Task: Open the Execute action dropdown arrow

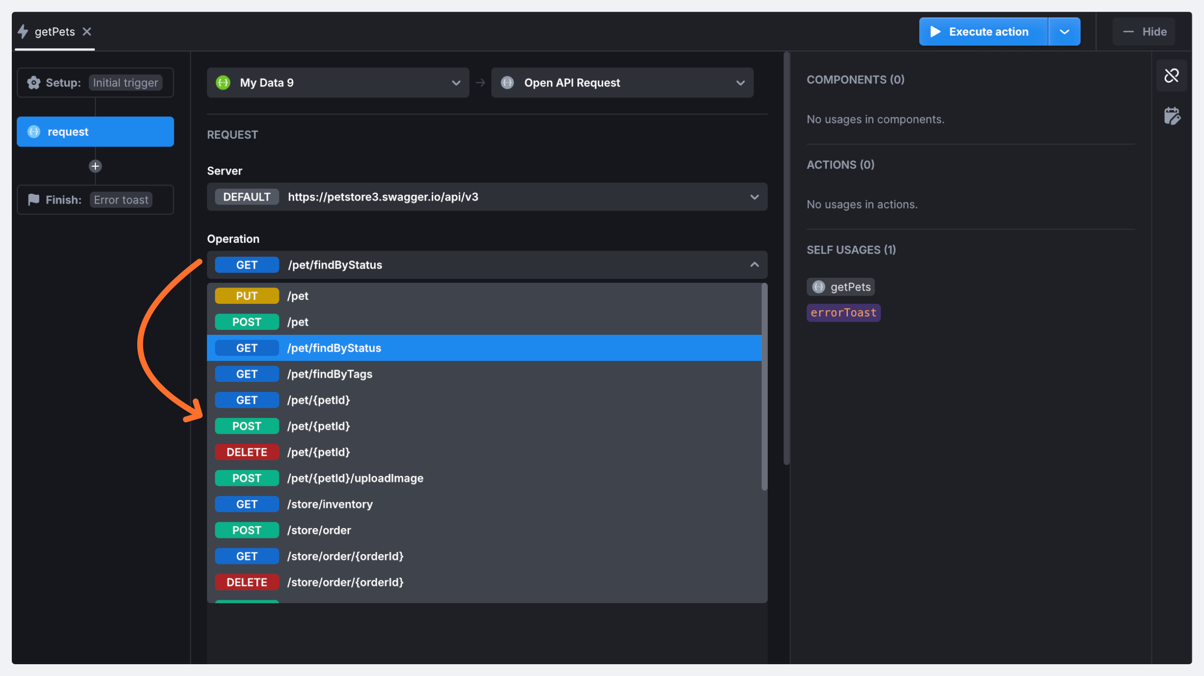Action: [x=1064, y=32]
